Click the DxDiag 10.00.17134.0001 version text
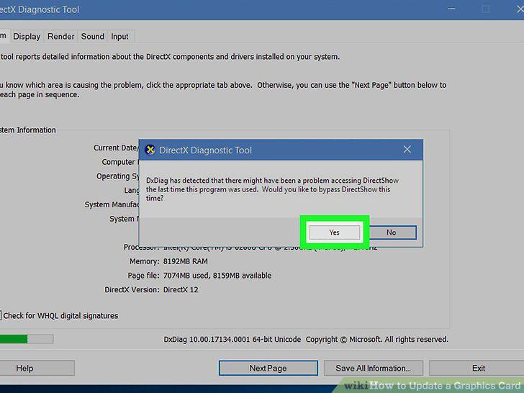The width and height of the screenshot is (524, 393). (x=232, y=340)
